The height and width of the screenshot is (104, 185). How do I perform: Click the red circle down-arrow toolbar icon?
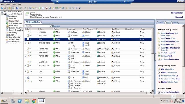pos(46,8)
